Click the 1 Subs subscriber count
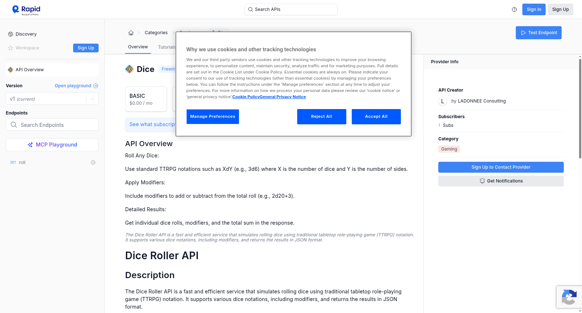582x313 pixels. tap(446, 125)
